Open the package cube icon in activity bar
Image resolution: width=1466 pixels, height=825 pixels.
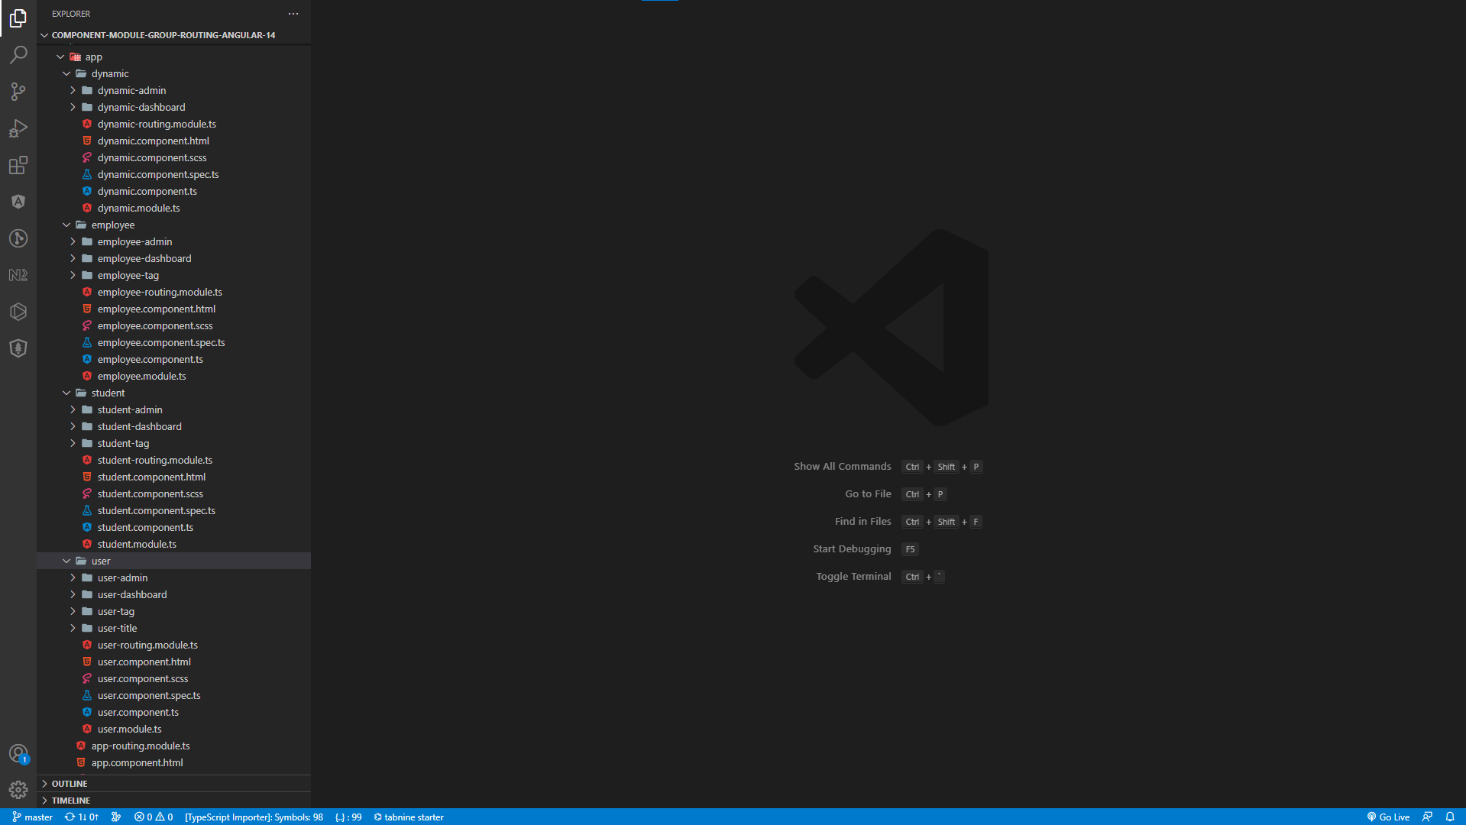point(18,311)
